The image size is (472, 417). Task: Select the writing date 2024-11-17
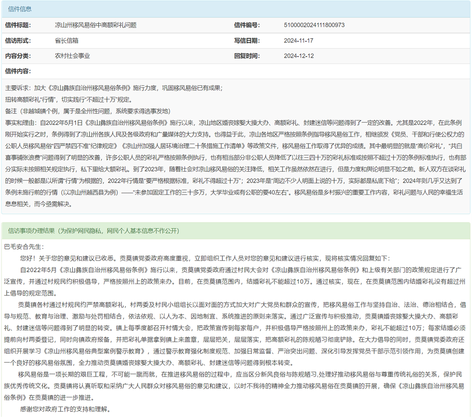pos(299,40)
